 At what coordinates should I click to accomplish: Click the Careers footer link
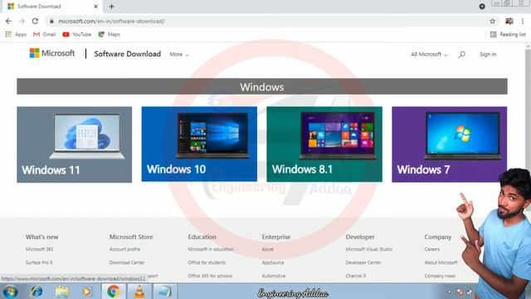coord(431,249)
